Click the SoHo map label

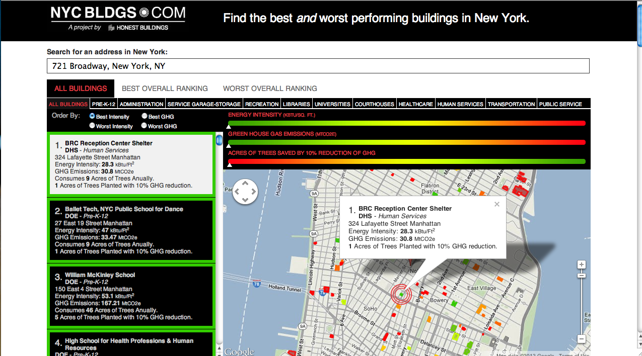click(371, 308)
